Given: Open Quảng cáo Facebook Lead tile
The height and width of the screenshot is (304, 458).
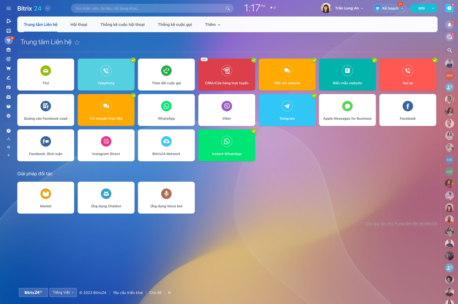Looking at the screenshot, I should coord(46,110).
